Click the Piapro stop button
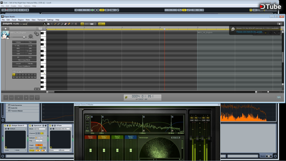 click(x=26, y=97)
